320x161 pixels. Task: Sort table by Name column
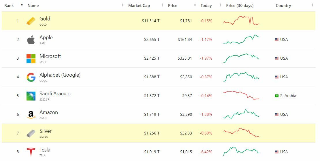[x=33, y=5]
